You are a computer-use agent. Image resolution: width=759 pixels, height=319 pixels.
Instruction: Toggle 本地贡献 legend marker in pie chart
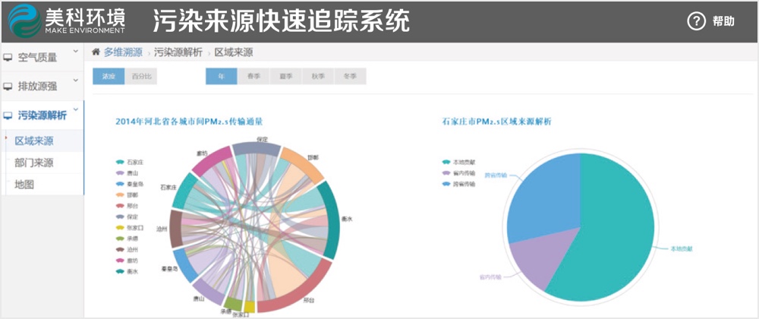coord(446,162)
